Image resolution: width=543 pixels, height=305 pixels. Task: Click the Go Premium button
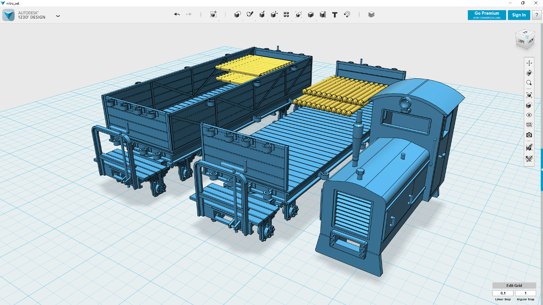[x=487, y=15]
